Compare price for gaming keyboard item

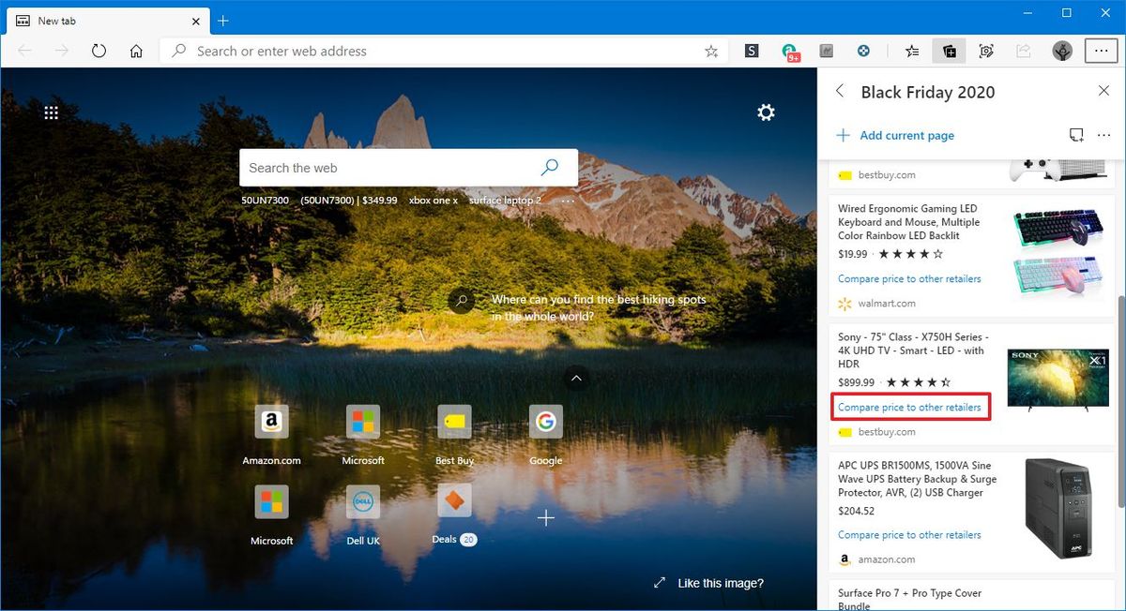coord(909,278)
